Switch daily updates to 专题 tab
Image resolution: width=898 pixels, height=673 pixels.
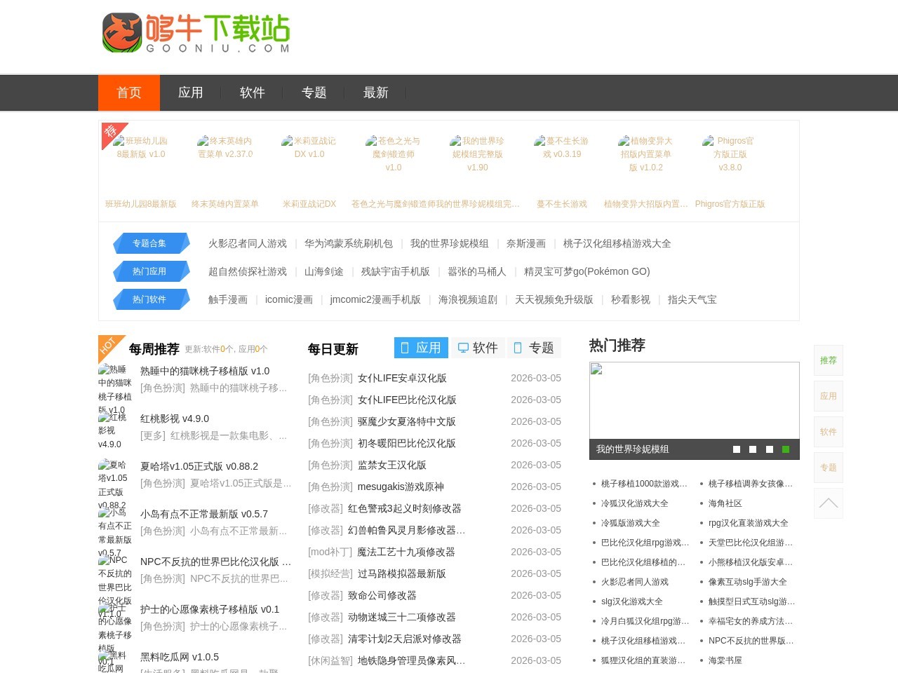coord(534,348)
